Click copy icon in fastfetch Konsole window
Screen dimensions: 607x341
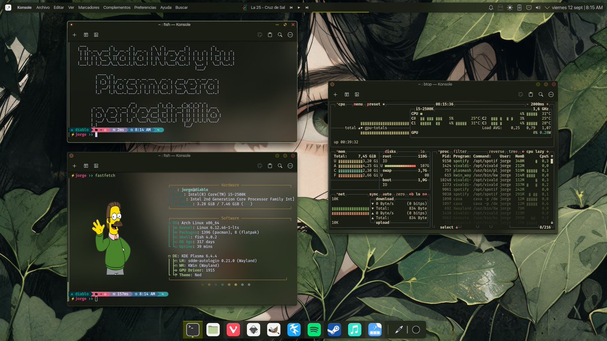coord(260,166)
